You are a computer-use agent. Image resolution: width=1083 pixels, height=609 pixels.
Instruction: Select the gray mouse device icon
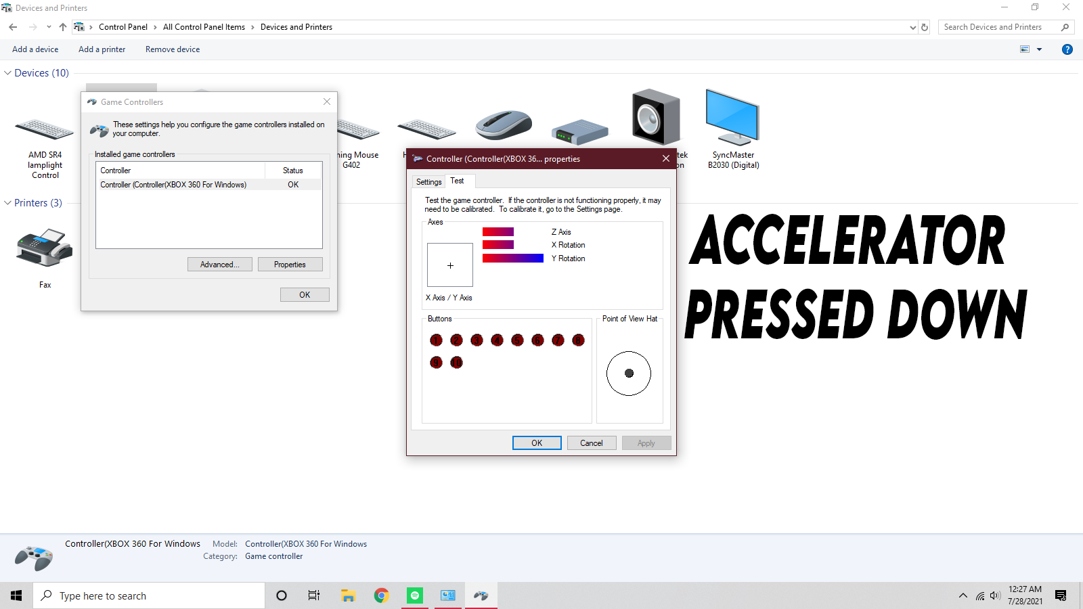(x=504, y=125)
